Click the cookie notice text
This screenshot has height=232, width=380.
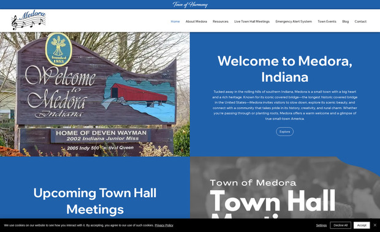coord(79,225)
